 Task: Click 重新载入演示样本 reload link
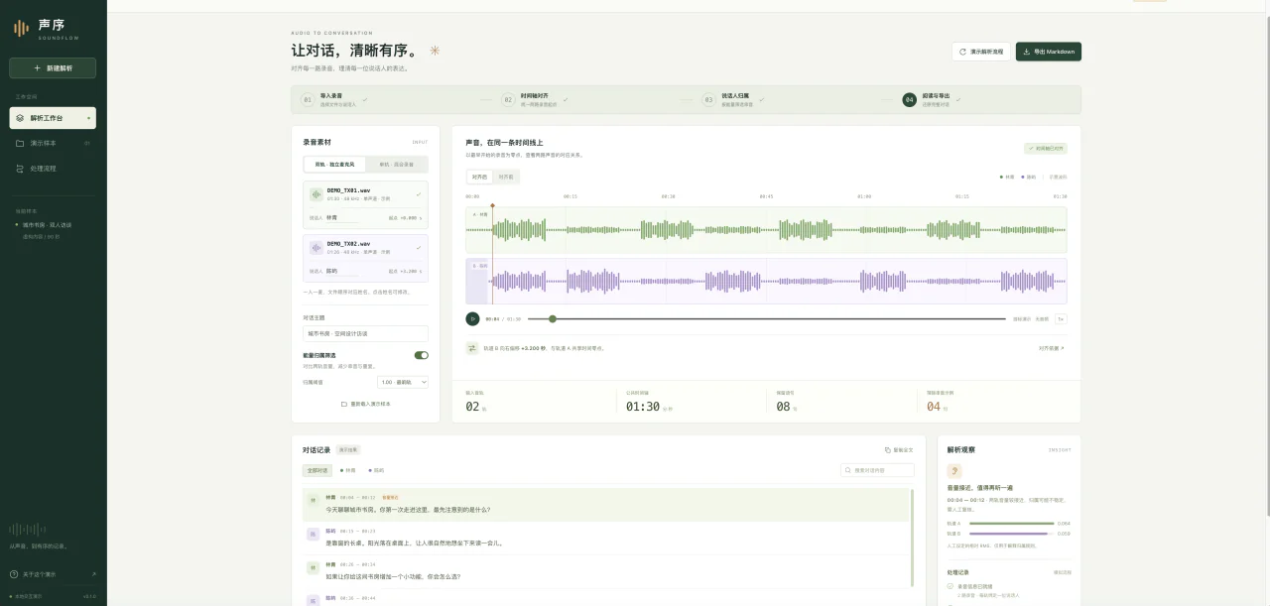tap(365, 404)
